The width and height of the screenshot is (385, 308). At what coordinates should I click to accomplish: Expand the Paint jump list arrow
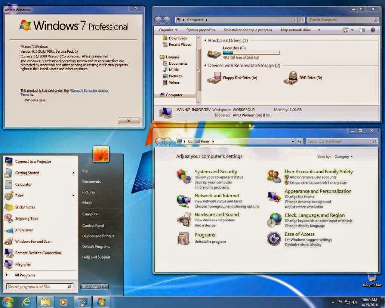coord(73,196)
